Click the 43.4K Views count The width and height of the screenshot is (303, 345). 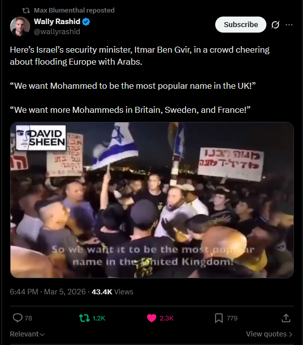[x=112, y=292]
